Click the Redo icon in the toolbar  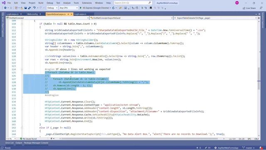[41, 8]
